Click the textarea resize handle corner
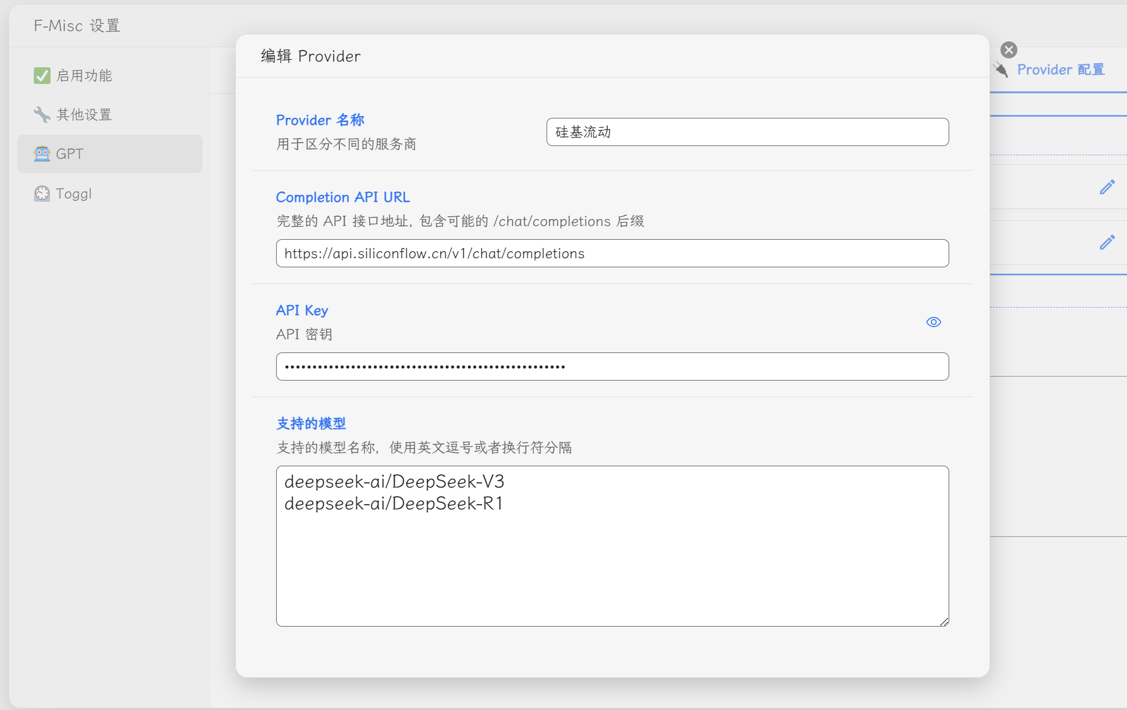Screen dimensions: 1127x710 click(x=944, y=622)
